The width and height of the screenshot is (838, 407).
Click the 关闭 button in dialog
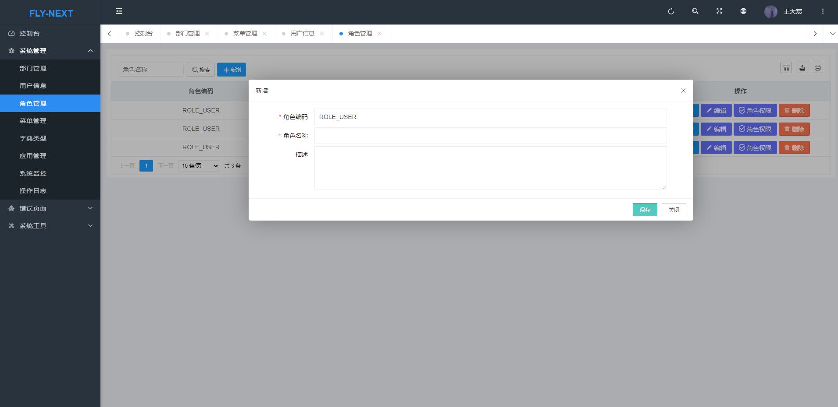coord(674,210)
